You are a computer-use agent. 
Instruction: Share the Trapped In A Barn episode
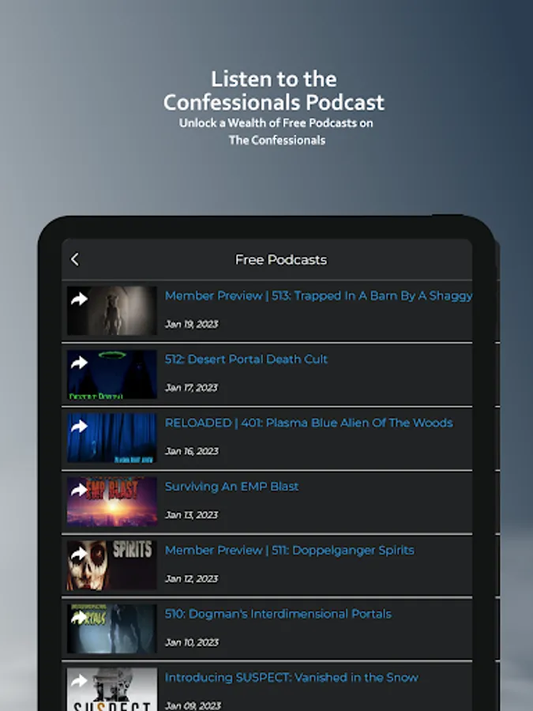[79, 299]
